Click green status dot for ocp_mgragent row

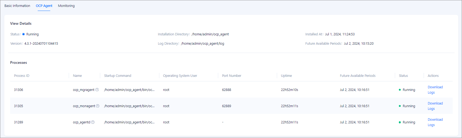pyautogui.click(x=400, y=90)
